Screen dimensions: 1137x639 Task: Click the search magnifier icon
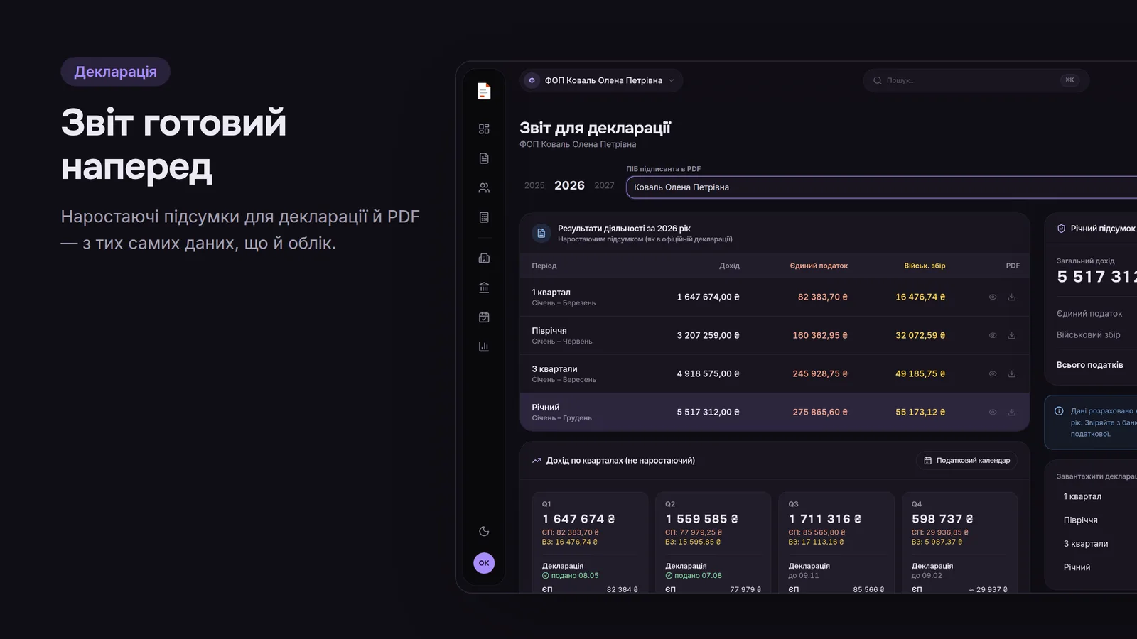[x=878, y=80]
